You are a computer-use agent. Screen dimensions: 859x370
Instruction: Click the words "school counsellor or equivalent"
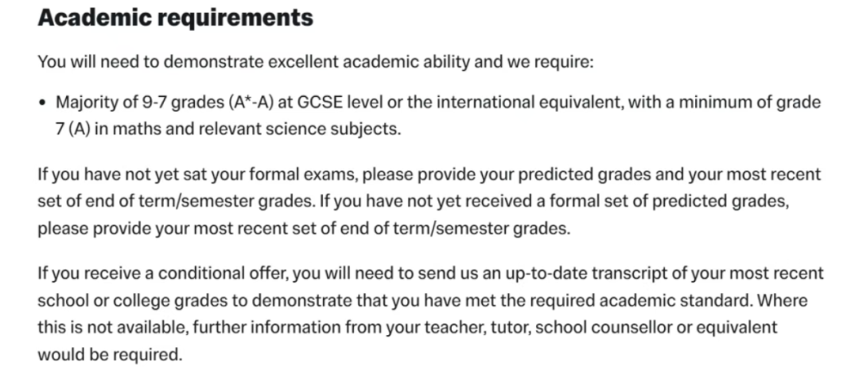[x=656, y=327]
